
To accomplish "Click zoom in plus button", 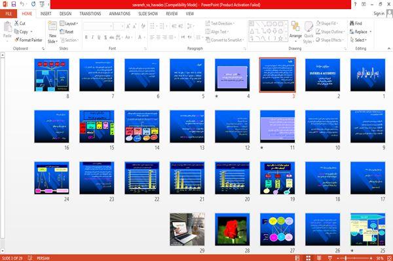I will (371, 258).
